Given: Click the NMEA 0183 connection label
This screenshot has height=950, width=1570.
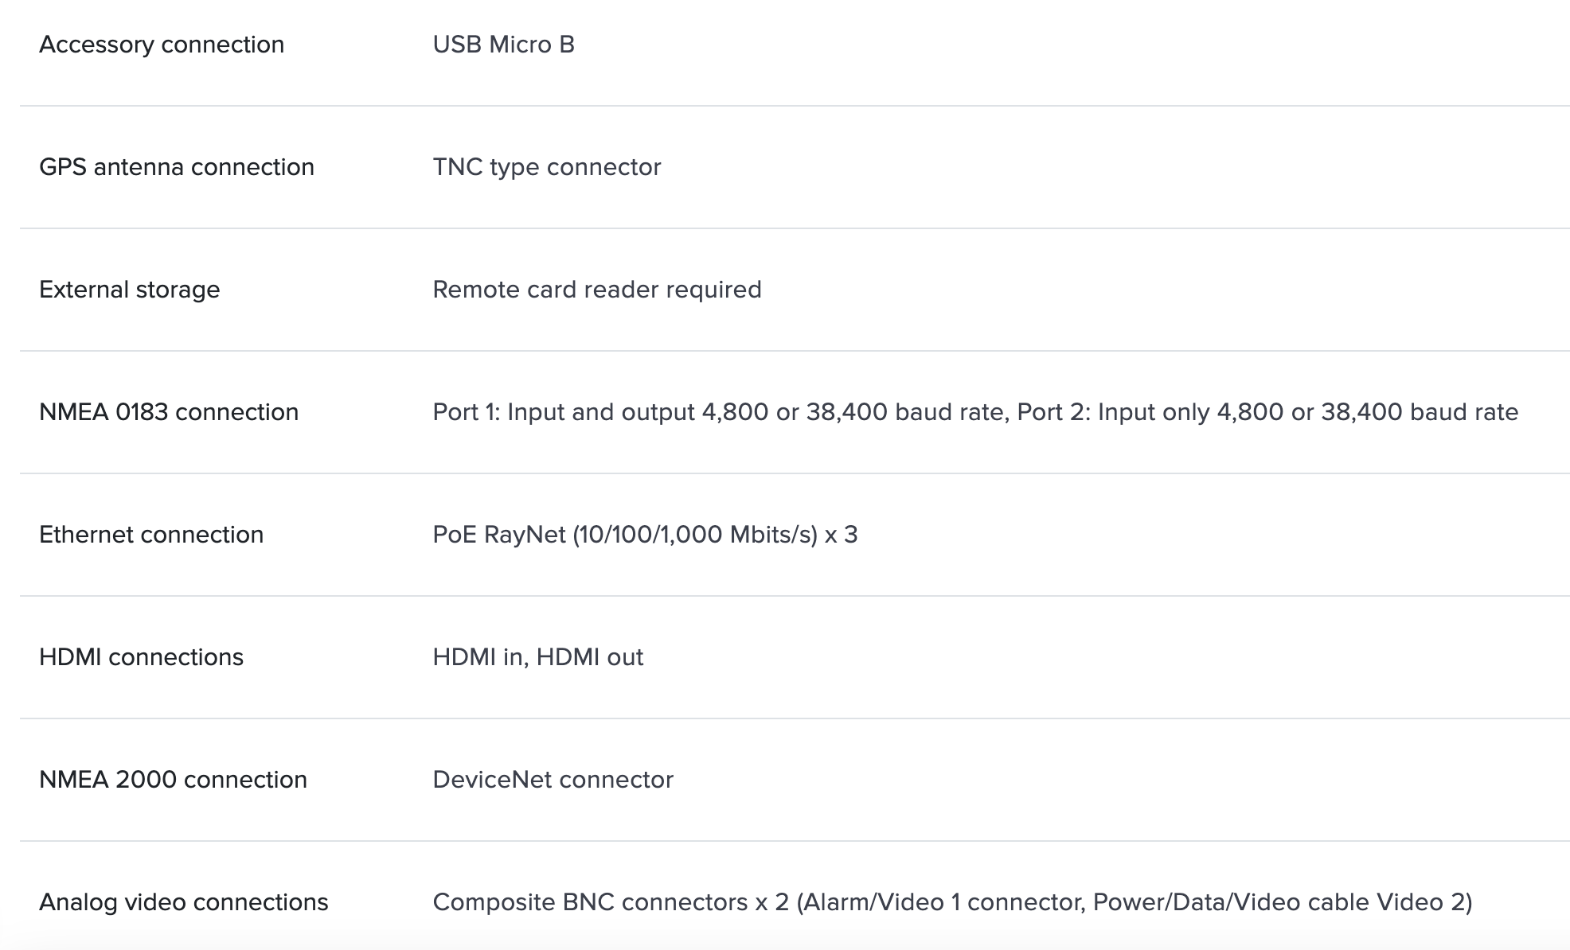Looking at the screenshot, I should tap(169, 412).
